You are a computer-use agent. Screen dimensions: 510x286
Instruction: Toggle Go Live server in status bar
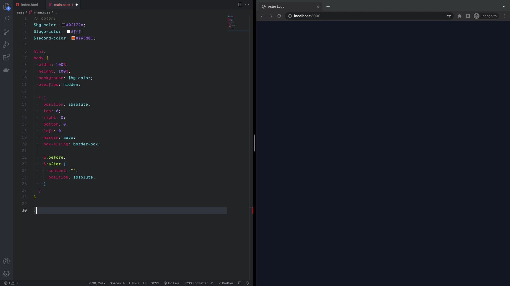click(x=172, y=283)
